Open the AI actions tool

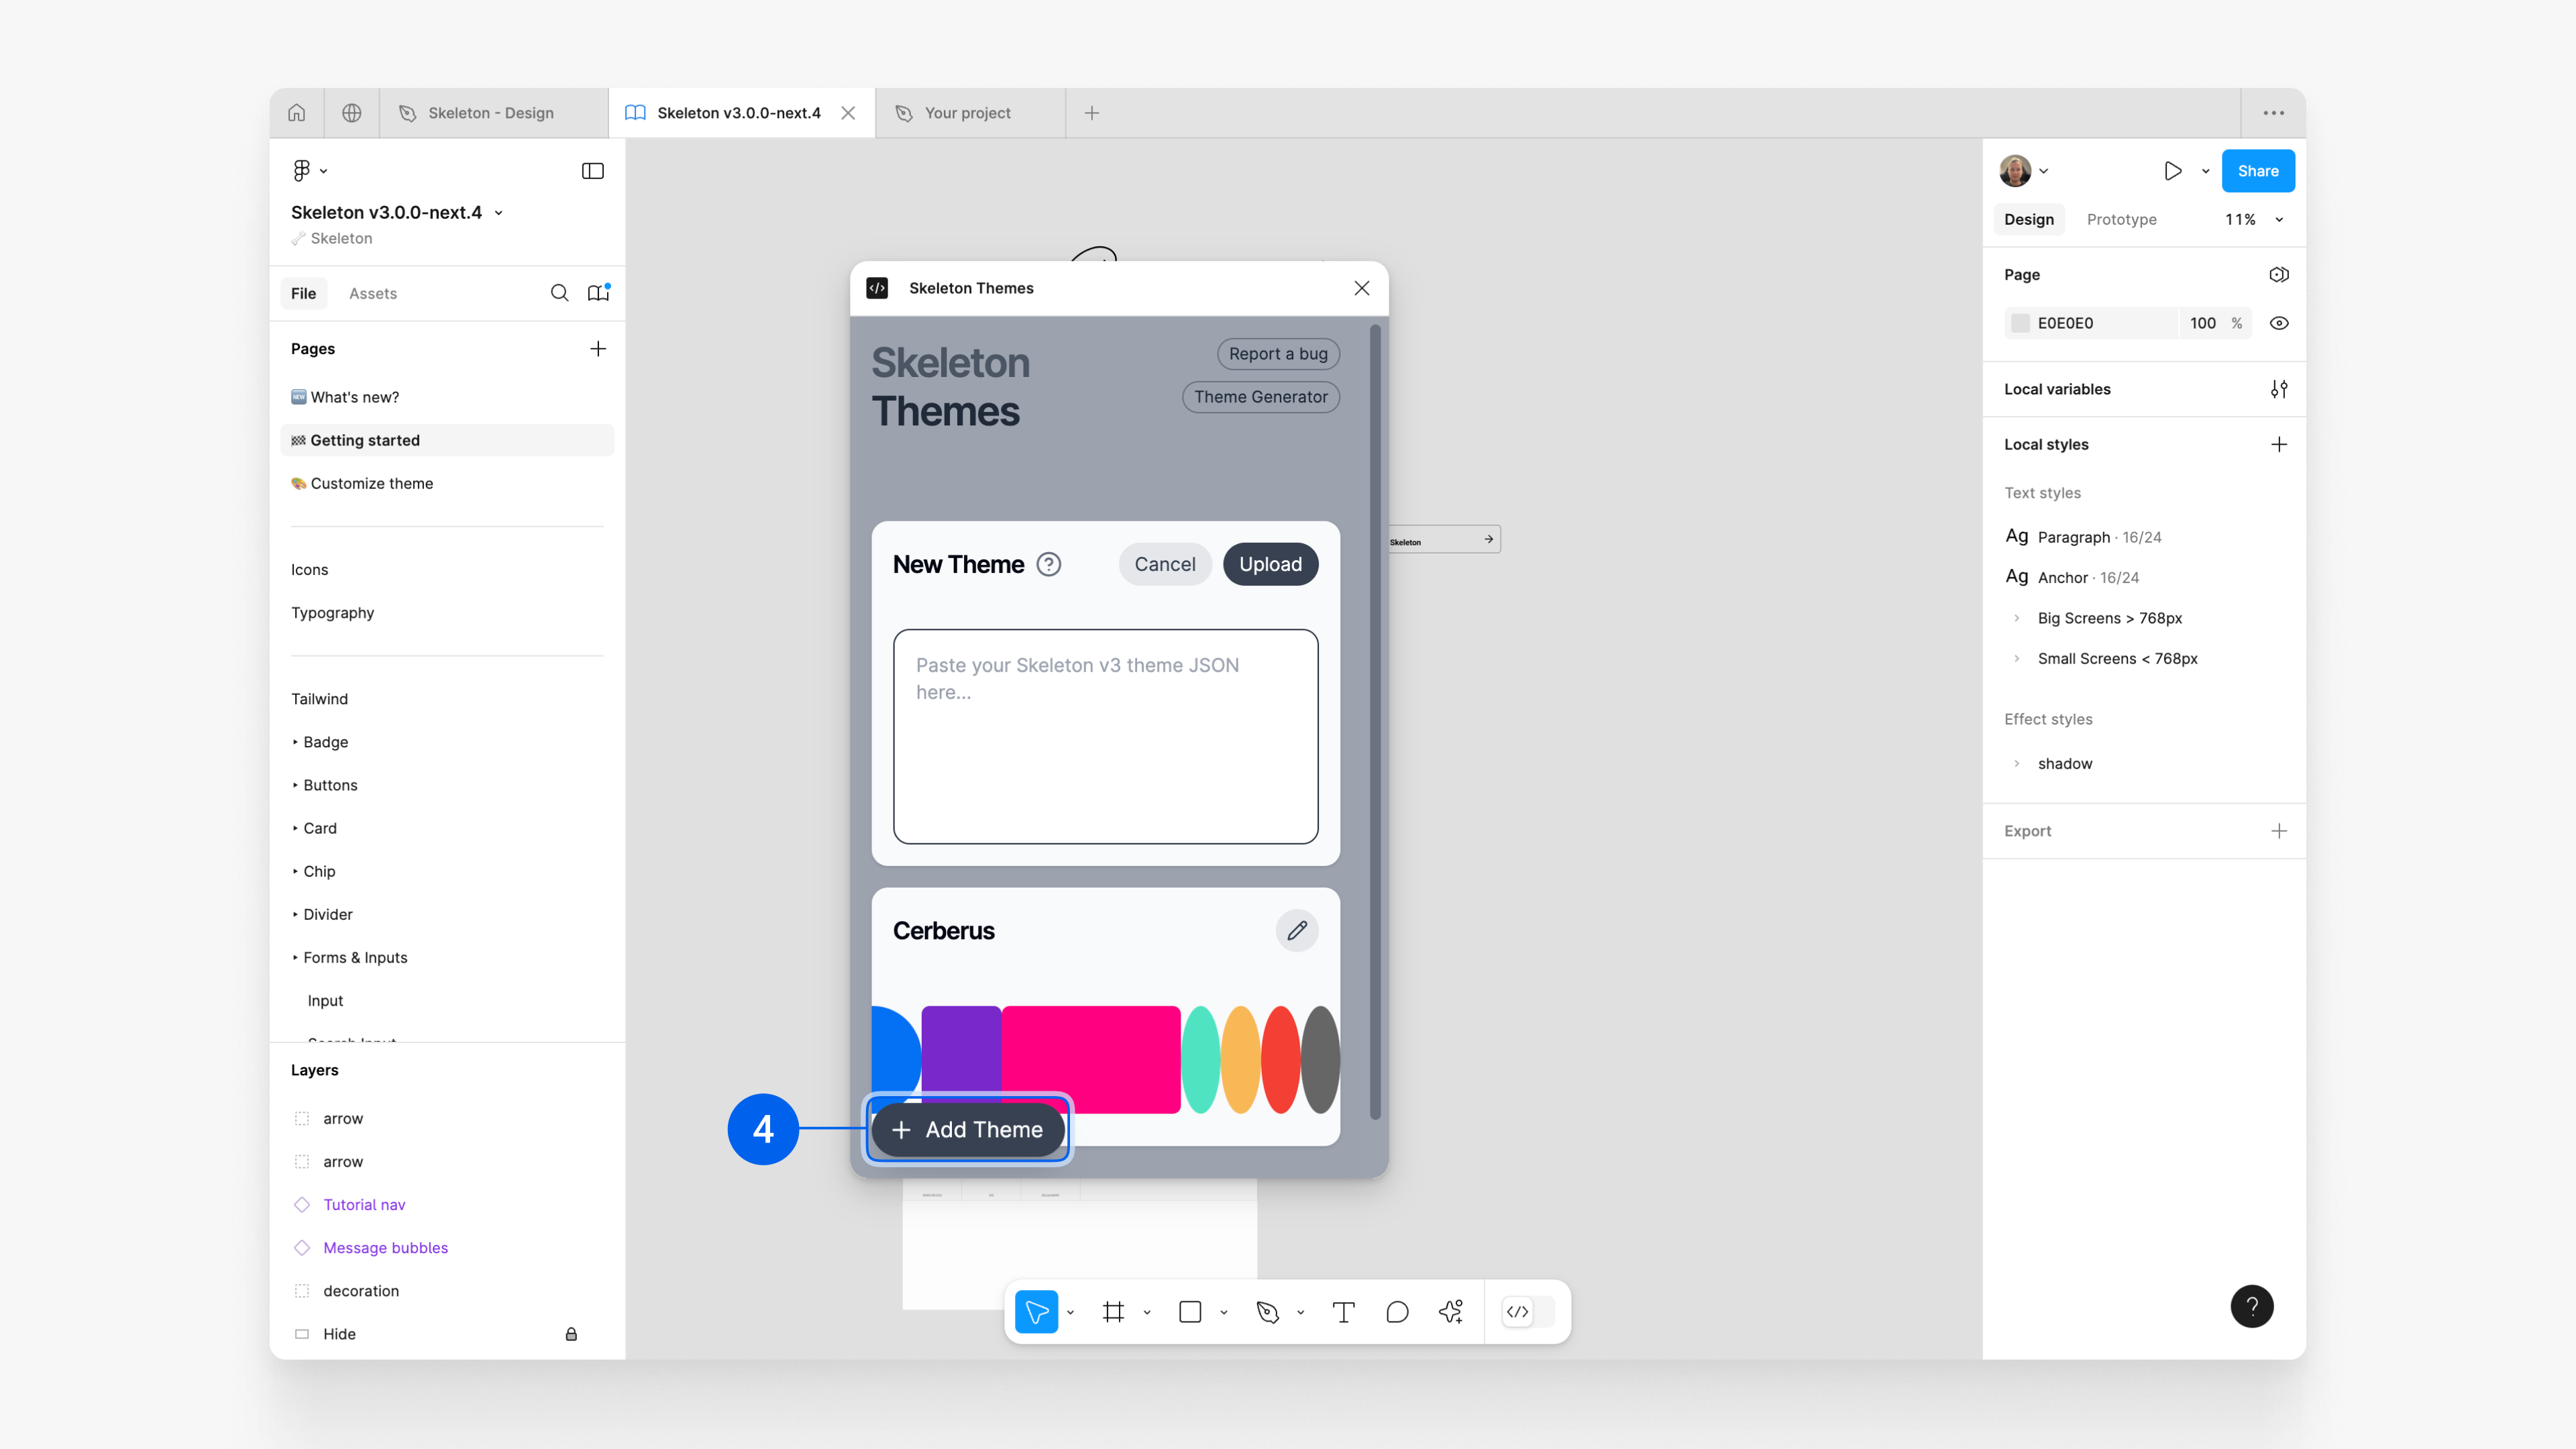tap(1451, 1312)
